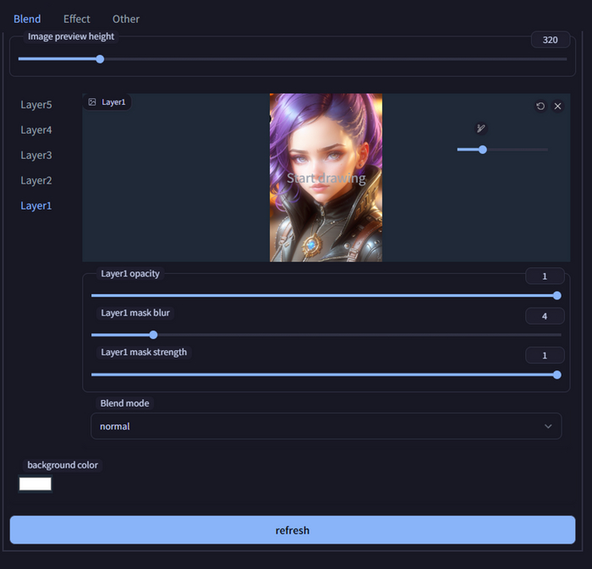Viewport: 592px width, 569px height.
Task: Click the undo icon on Layer1 canvas
Action: (540, 106)
